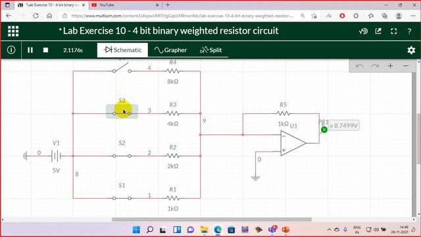Open the browser profile icon
421x237 pixels.
click(x=399, y=16)
